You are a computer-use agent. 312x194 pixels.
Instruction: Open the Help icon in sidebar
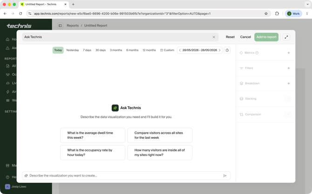[7, 177]
